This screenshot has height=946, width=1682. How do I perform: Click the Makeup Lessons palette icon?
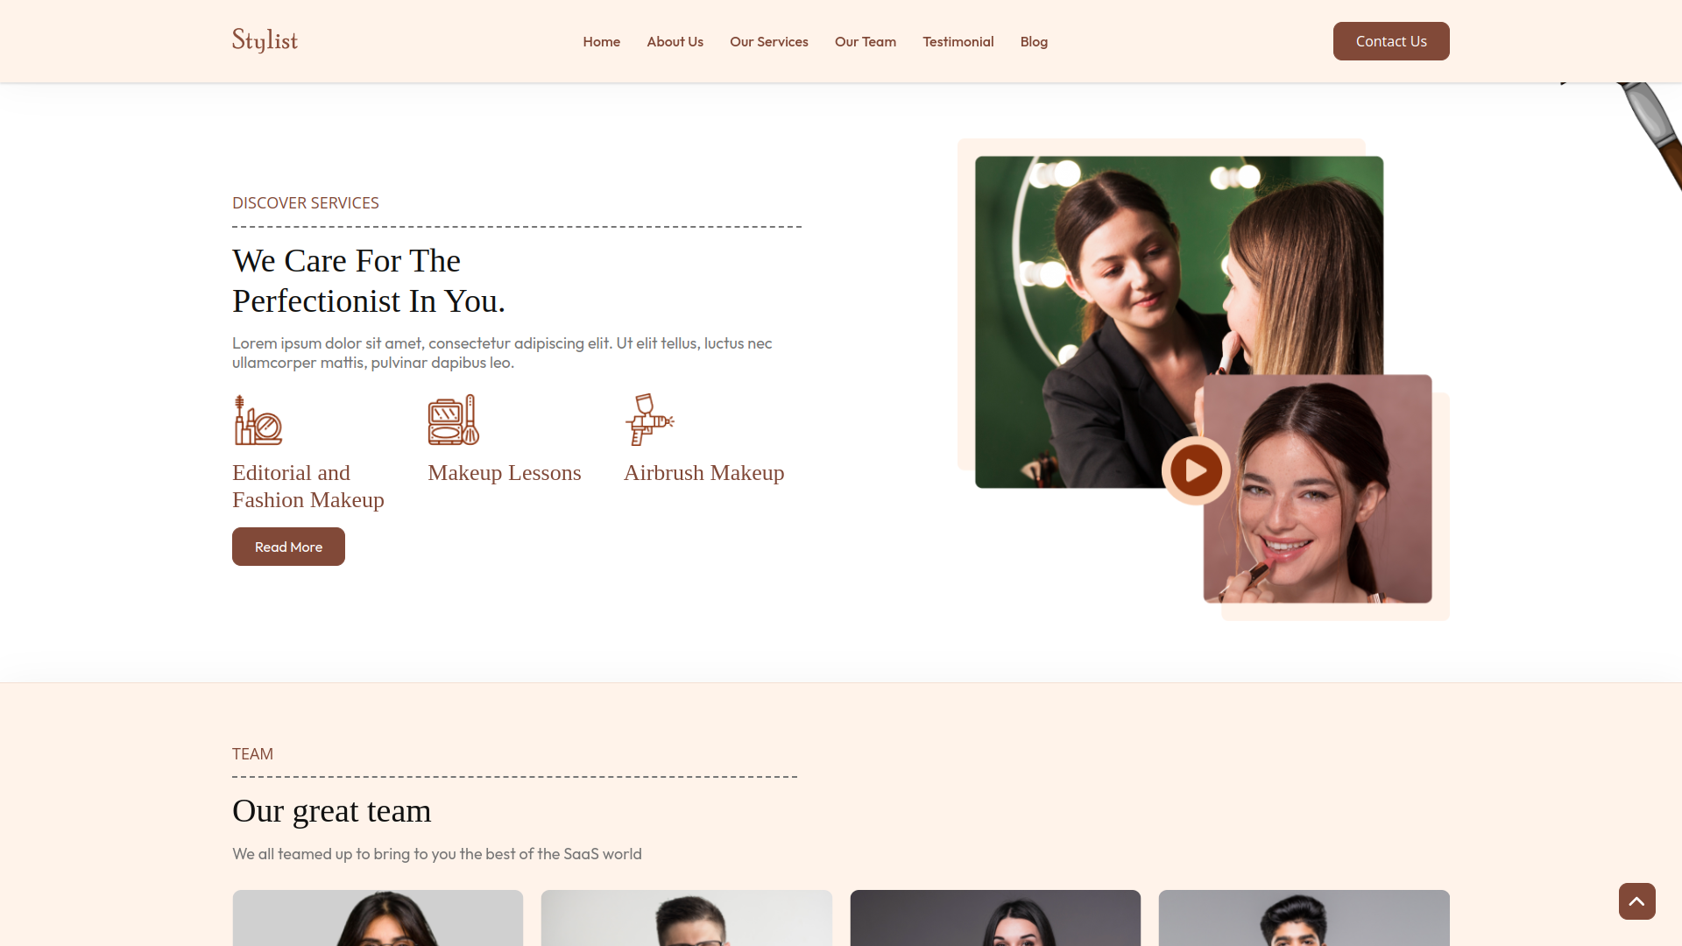tap(453, 420)
